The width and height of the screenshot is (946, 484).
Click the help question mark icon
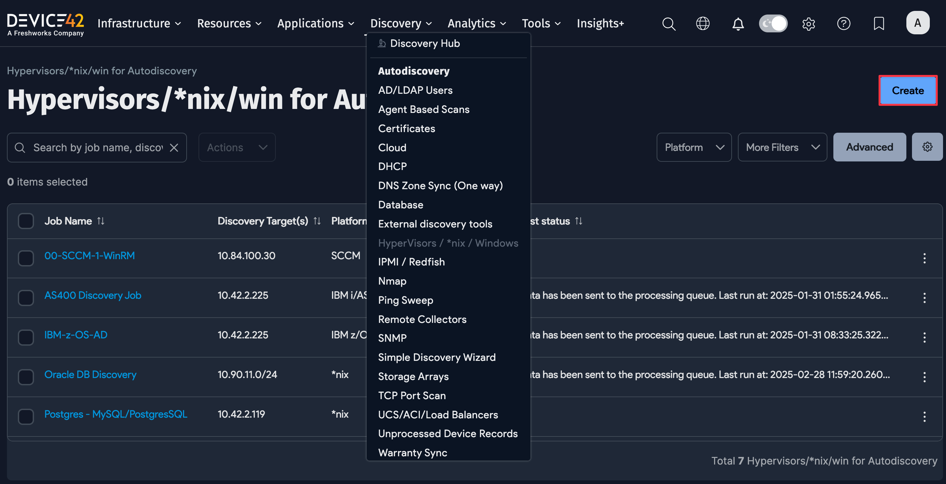tap(844, 23)
